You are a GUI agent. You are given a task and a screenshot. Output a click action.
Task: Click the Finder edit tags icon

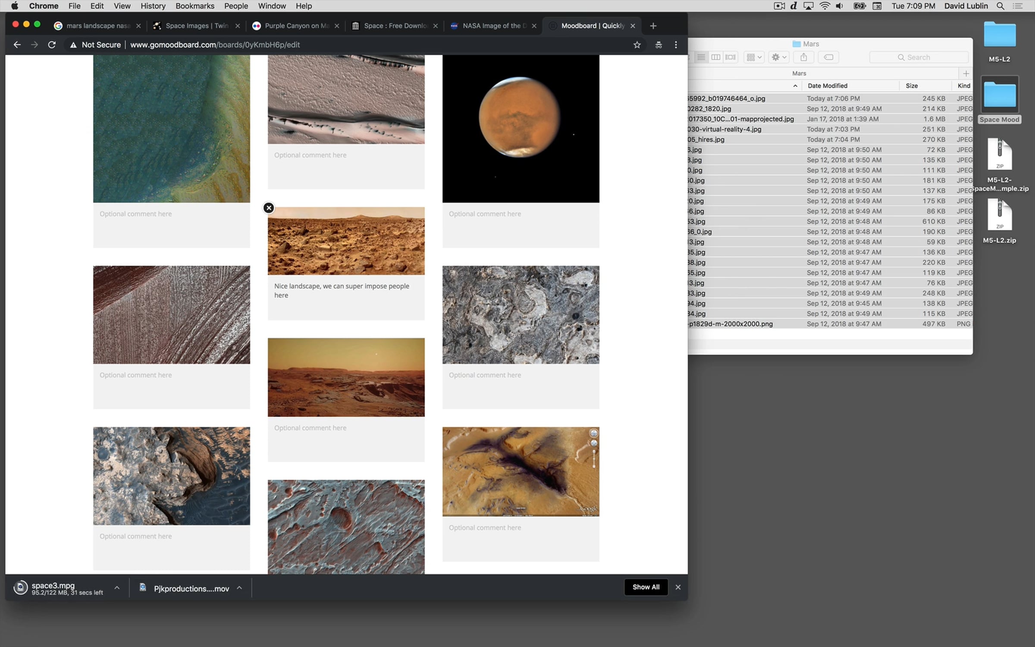pyautogui.click(x=828, y=57)
